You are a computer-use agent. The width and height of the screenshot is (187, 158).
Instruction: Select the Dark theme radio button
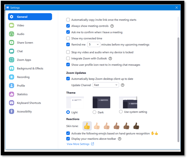[x=94, y=112]
